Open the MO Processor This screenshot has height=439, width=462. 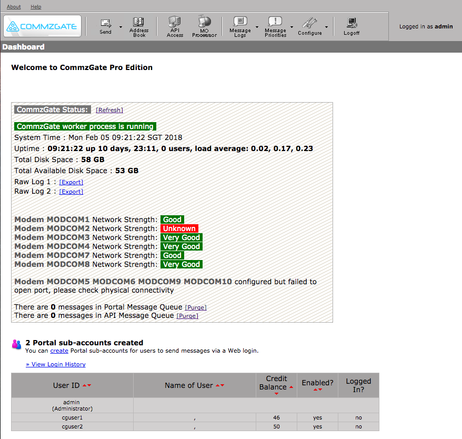tap(204, 26)
